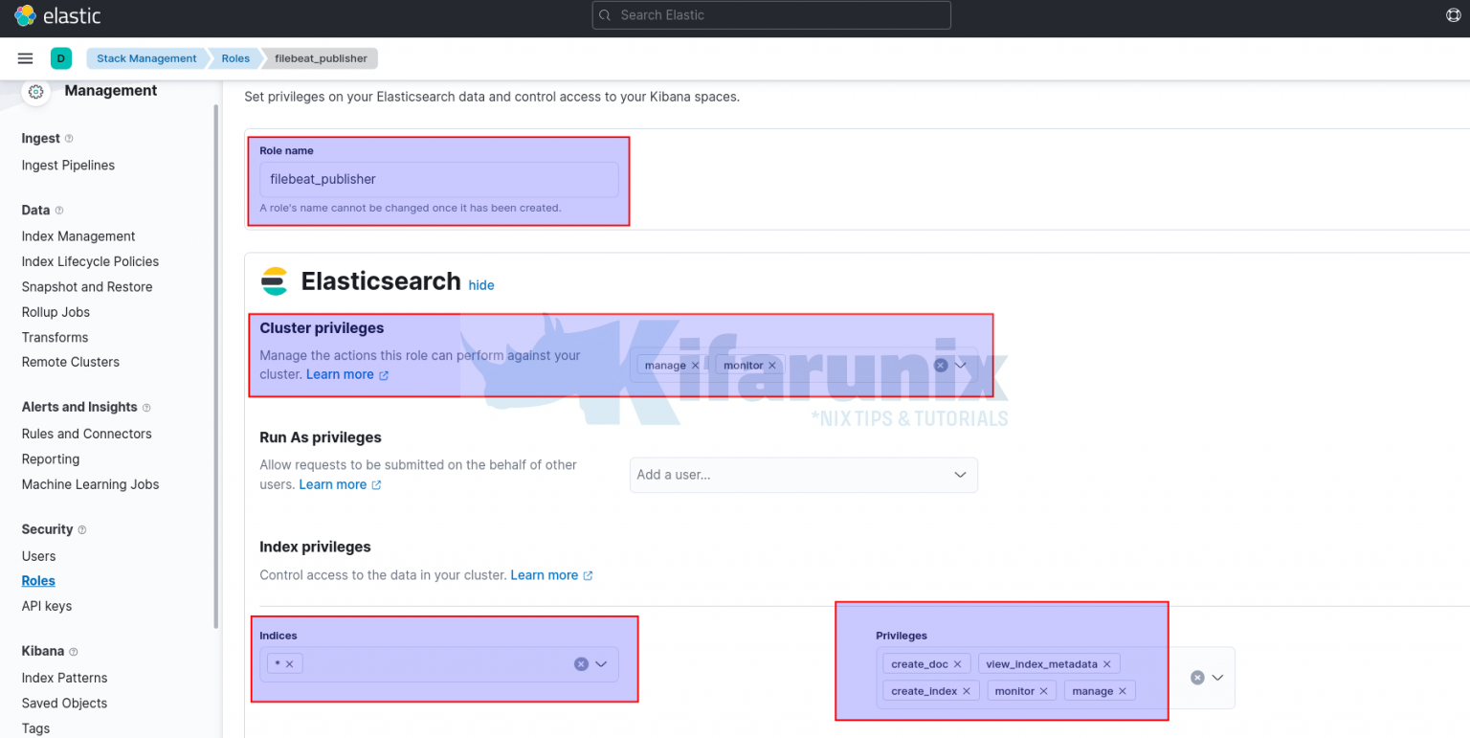This screenshot has height=738, width=1470.
Task: Click the "hide" link beside Elasticsearch
Action: [481, 285]
